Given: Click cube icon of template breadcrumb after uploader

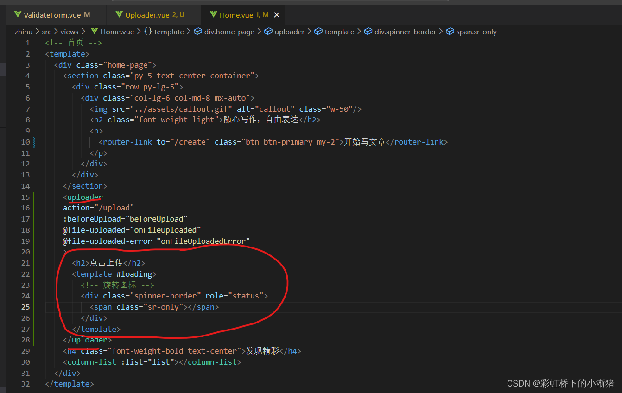Looking at the screenshot, I should coord(318,32).
